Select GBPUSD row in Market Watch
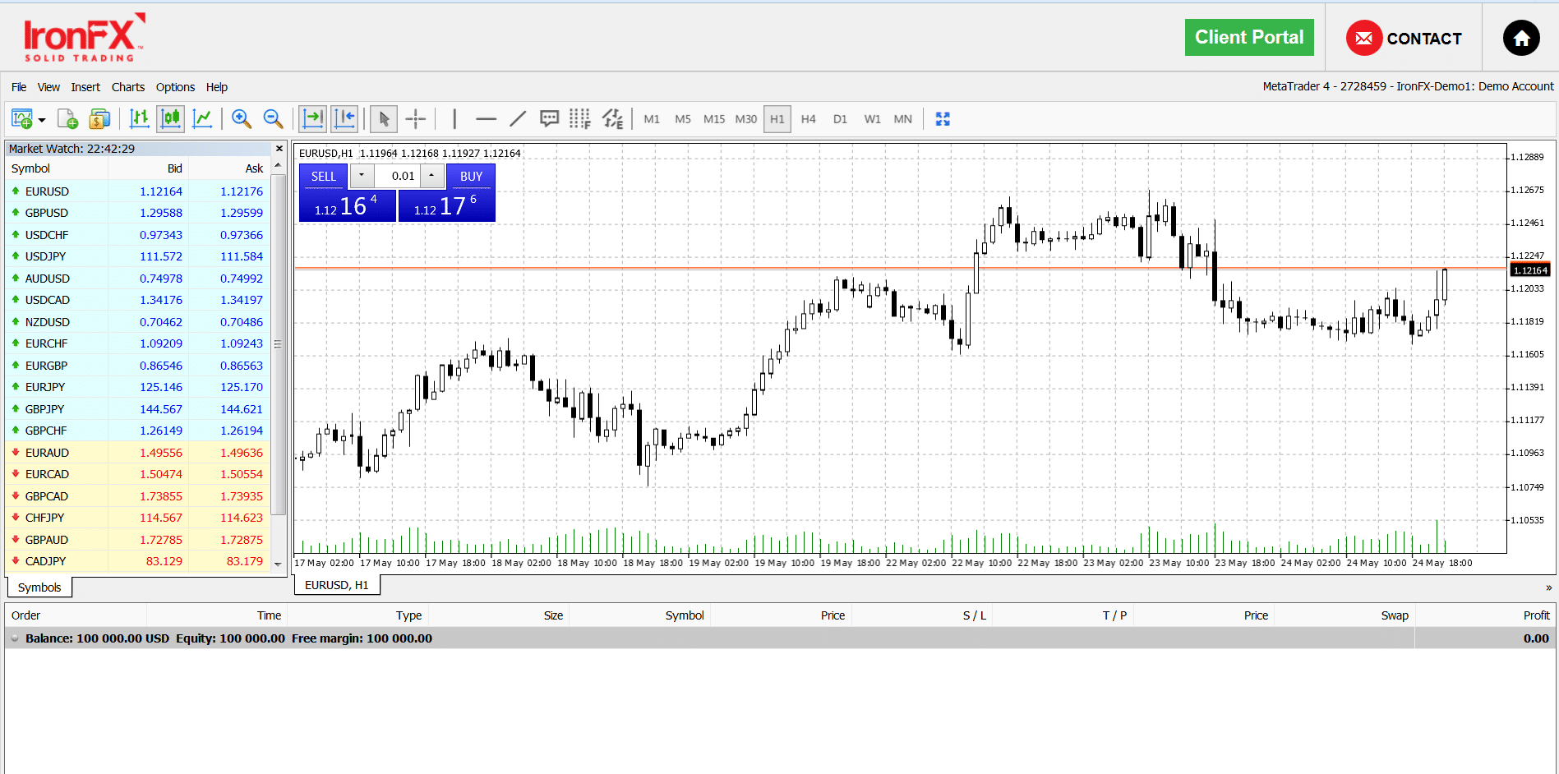This screenshot has width=1559, height=774. point(137,213)
